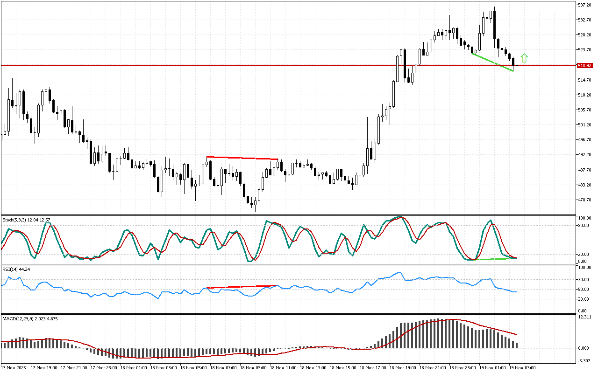Click the 478.70 price axis label
598x373 pixels.
pyautogui.click(x=584, y=200)
